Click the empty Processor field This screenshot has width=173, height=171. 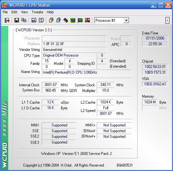pos(74,38)
